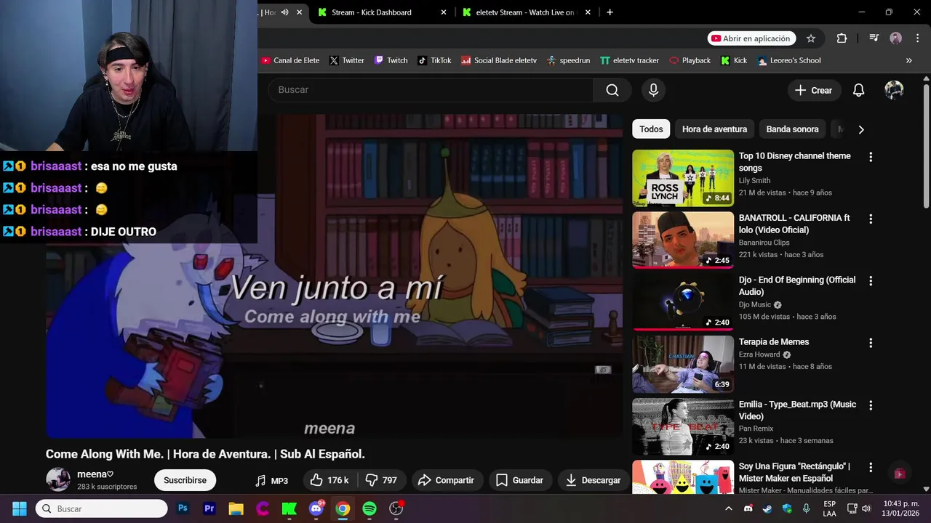Select the Banda sonora filter chip

click(792, 129)
